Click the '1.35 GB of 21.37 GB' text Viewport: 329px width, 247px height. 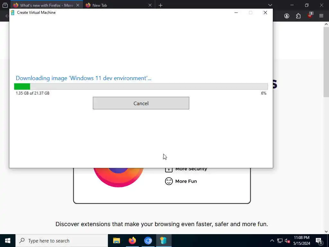[32, 93]
